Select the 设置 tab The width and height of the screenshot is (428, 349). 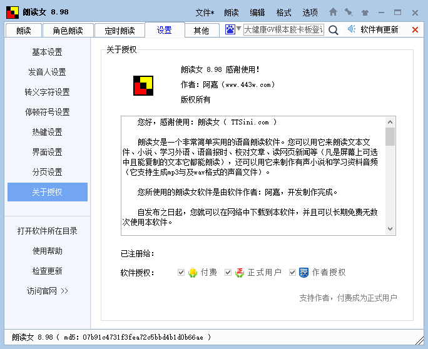165,30
